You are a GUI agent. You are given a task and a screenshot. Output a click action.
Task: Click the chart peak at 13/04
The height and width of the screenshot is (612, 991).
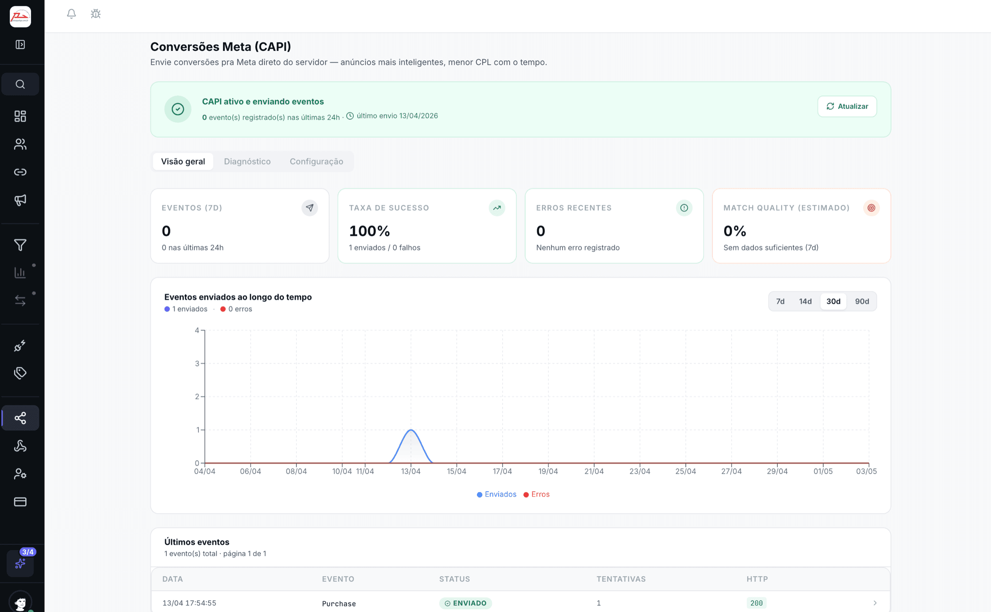[411, 430]
